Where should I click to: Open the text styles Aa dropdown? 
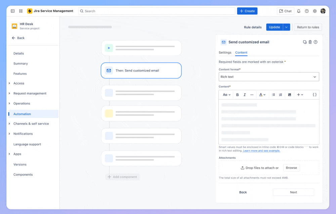pos(226,95)
